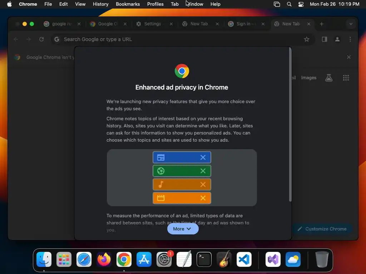Click Chrome icon in the Dock
The height and width of the screenshot is (274, 366).
click(x=124, y=259)
